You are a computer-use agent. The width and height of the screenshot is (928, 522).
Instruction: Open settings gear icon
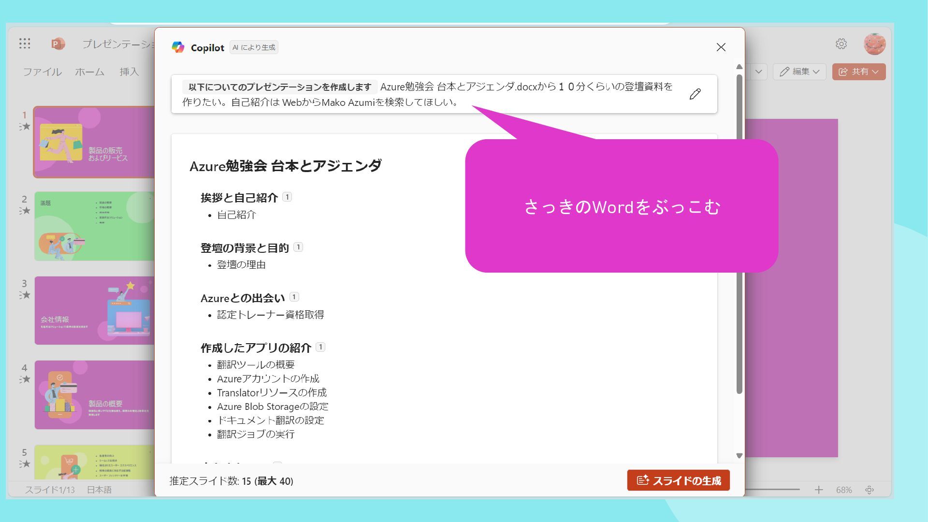[x=841, y=44]
